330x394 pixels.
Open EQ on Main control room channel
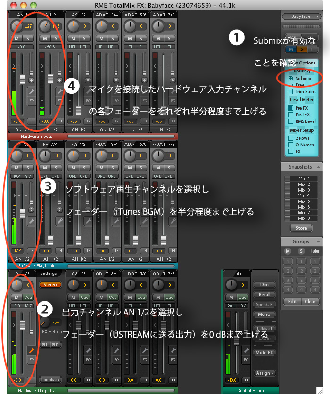(246, 360)
